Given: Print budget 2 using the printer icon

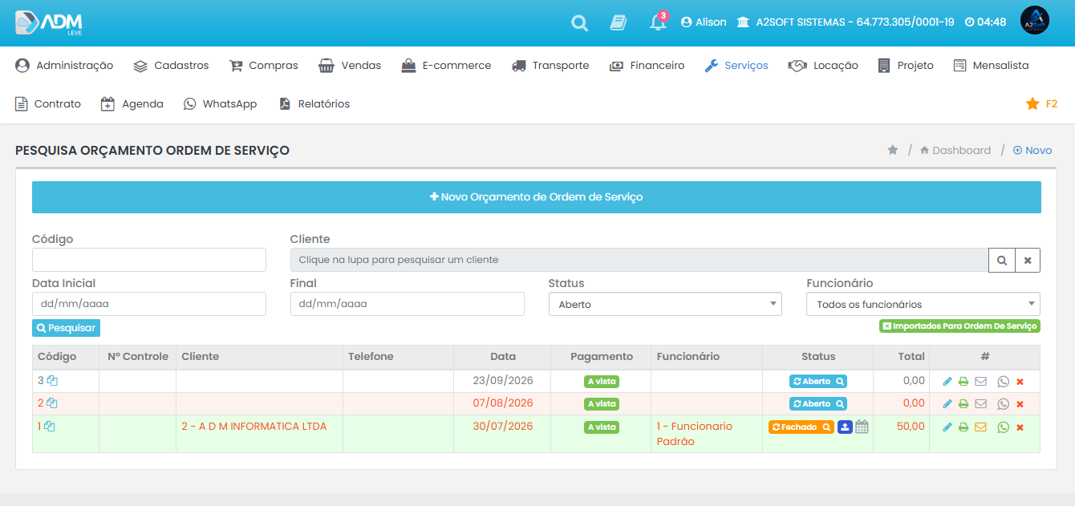Looking at the screenshot, I should (x=963, y=404).
